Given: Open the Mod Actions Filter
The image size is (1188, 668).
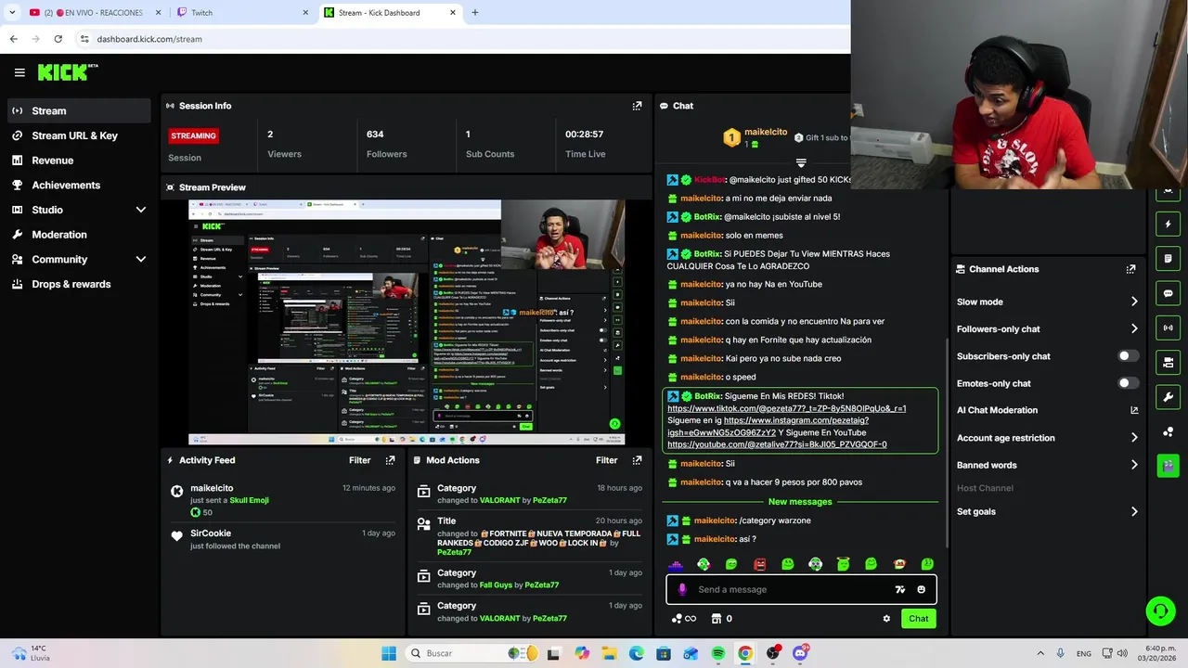Looking at the screenshot, I should (606, 460).
